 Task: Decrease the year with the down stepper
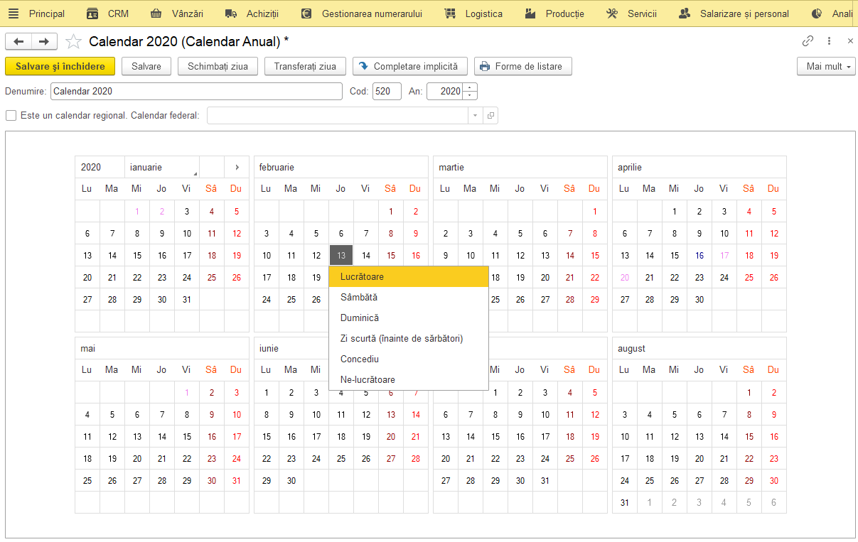pyautogui.click(x=470, y=95)
